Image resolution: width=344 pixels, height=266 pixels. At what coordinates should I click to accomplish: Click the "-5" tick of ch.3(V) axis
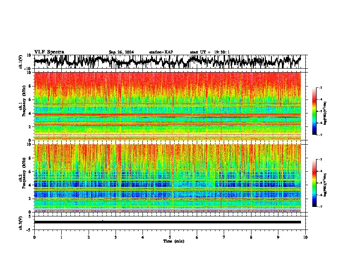tap(30, 229)
